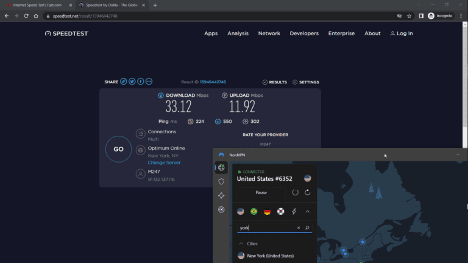Share result via Twitter icon
Screen dimensions: 468x263
pyautogui.click(x=132, y=82)
